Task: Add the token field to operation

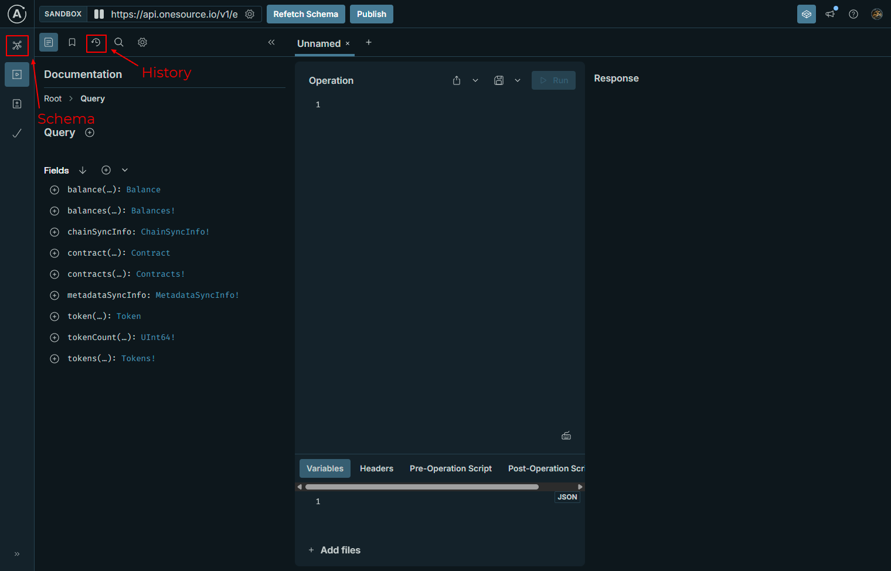Action: pyautogui.click(x=55, y=317)
